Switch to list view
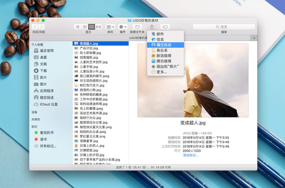Viewport: 285px width, 188px height. pyautogui.click(x=84, y=27)
